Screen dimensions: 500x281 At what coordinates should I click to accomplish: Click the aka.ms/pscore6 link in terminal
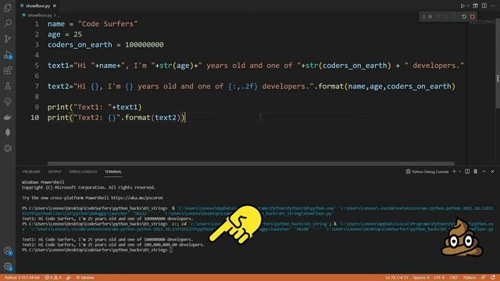(x=137, y=197)
